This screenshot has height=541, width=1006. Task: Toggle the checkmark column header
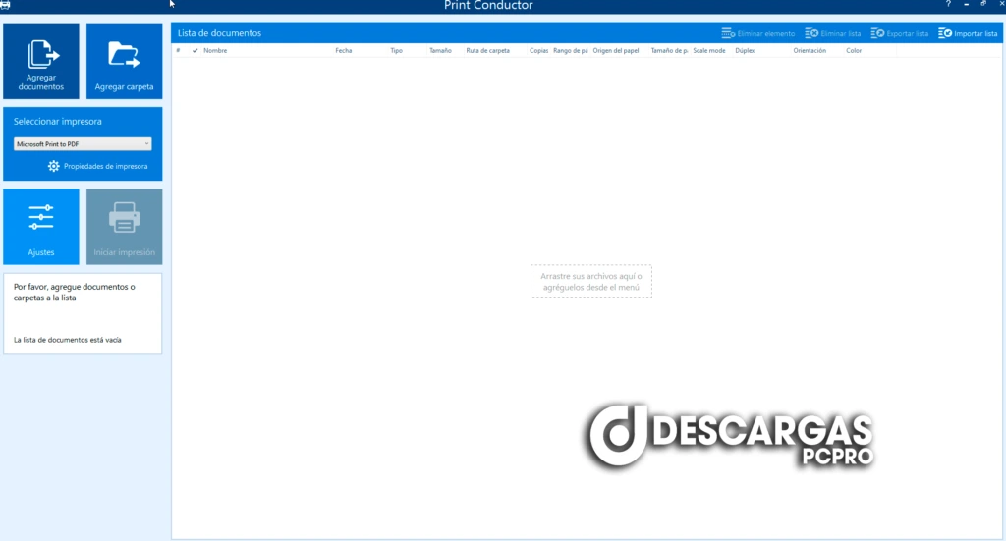(195, 50)
